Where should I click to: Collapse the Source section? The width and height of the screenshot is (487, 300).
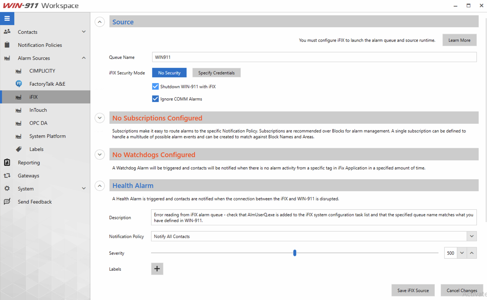tap(100, 22)
